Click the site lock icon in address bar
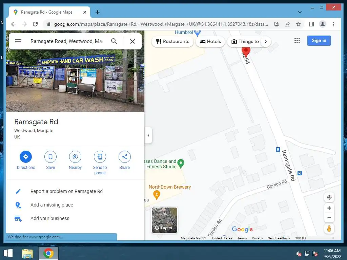The image size is (347, 260). (x=49, y=24)
